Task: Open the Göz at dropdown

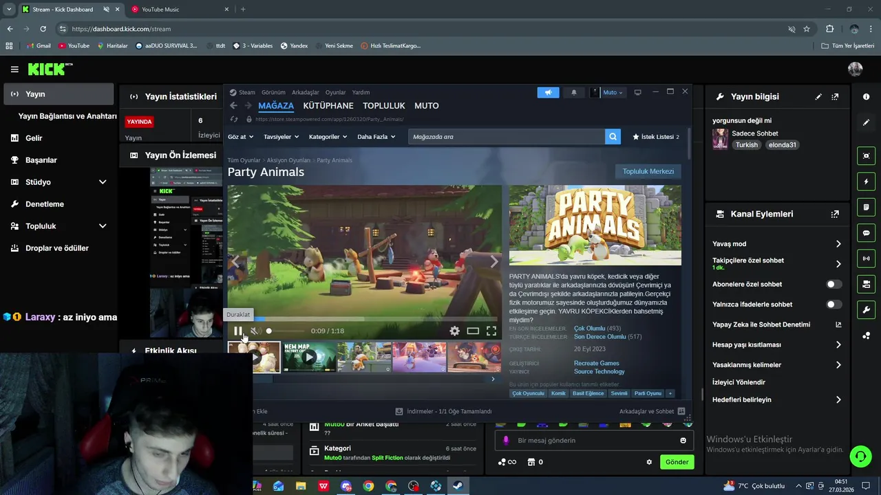Action: (x=241, y=137)
